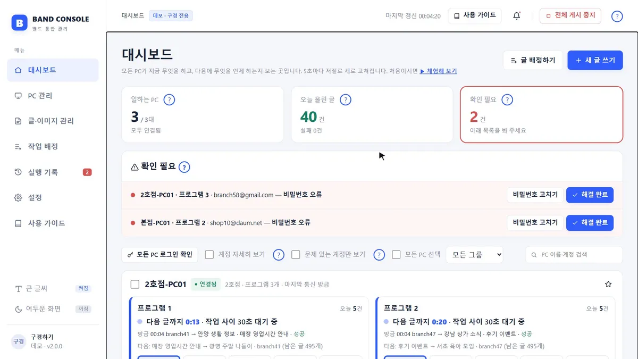Click the red 2 badge on 실행 기록
Viewport: 638px width, 359px height.
tap(87, 172)
